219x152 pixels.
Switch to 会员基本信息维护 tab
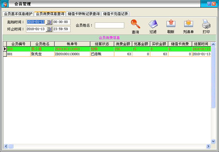click(18, 14)
